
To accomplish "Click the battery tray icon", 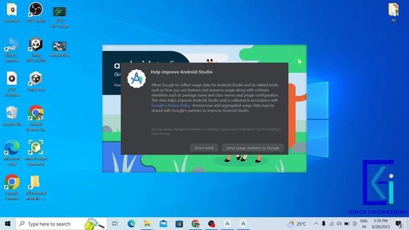I will (347, 224).
